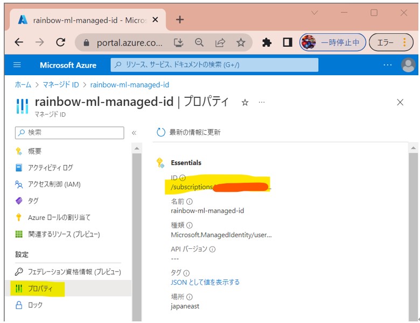Pin the blade with the favorite star

(x=245, y=103)
